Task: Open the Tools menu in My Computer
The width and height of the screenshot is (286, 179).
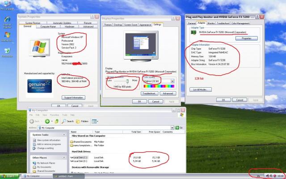Action: pos(65,115)
